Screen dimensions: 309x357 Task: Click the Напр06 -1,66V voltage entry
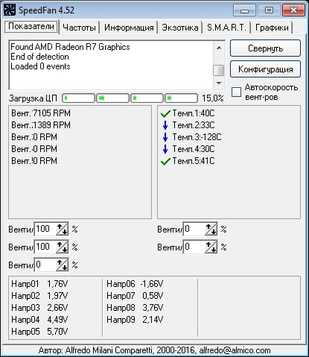pyautogui.click(x=135, y=284)
